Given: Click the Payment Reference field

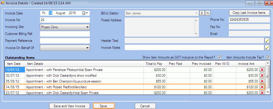Looking at the screenshot, I should point(65,41).
